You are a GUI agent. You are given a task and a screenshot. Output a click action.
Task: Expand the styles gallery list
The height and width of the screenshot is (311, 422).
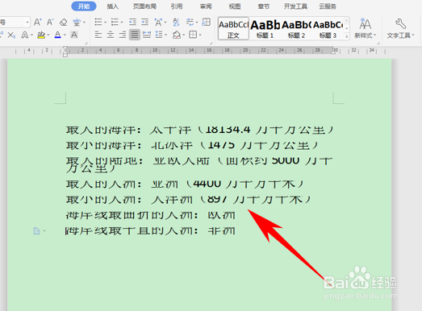pyautogui.click(x=347, y=36)
